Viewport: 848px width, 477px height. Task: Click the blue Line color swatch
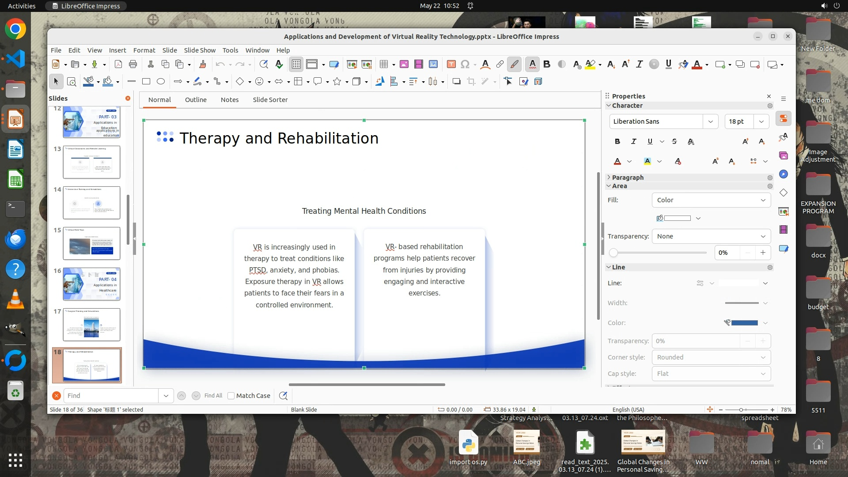pos(744,323)
